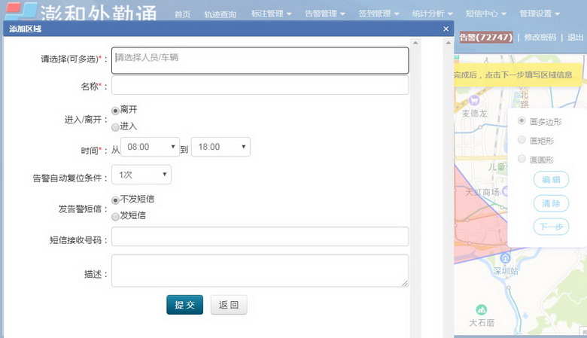Click the 请选择人员/车辆 selection field
Viewport: 587px width, 338px height.
[x=260, y=60]
